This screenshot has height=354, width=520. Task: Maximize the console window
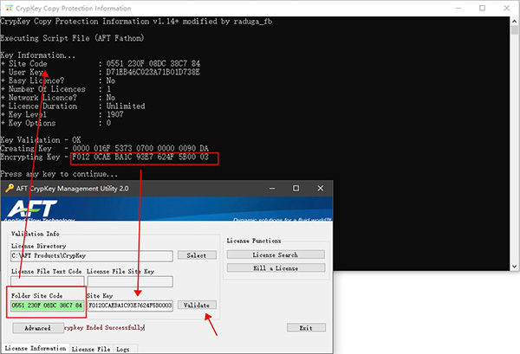click(467, 10)
